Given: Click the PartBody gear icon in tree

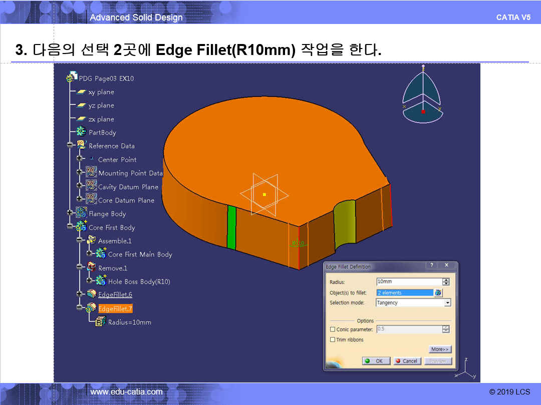Looking at the screenshot, I should point(81,132).
